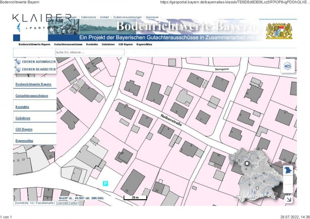Collapse overview map with arrow icon

(289, 200)
